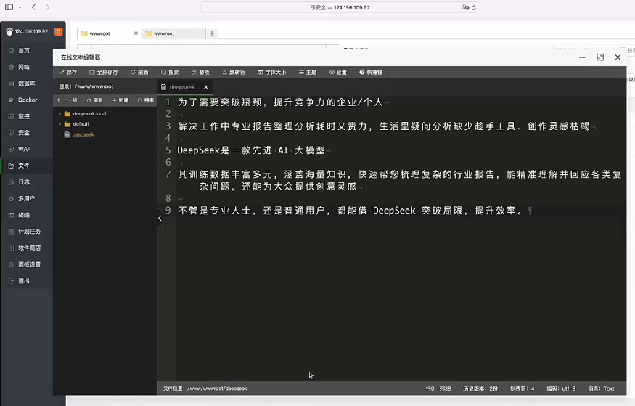Viewport: 635px width, 406px height.
Task: Click line 5 DeepSeek text
Action: [251, 150]
